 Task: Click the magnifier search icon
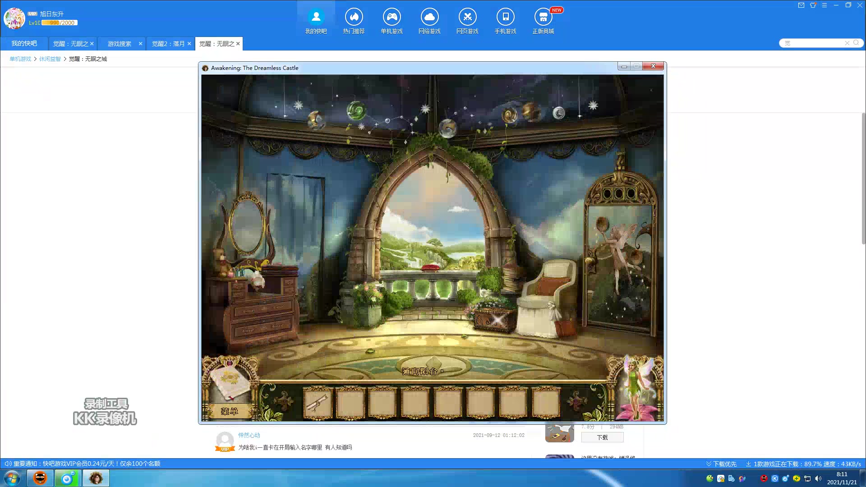(x=856, y=43)
